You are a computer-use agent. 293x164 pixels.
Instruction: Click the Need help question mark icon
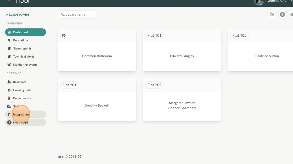click(9, 123)
